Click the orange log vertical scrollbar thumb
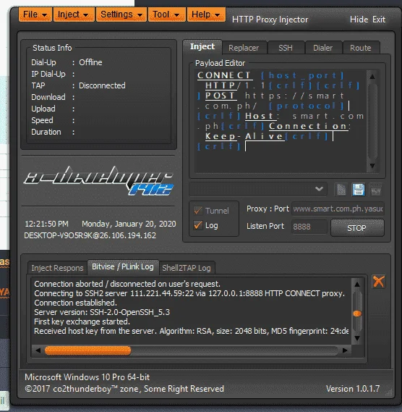This screenshot has height=412, width=402. click(357, 314)
